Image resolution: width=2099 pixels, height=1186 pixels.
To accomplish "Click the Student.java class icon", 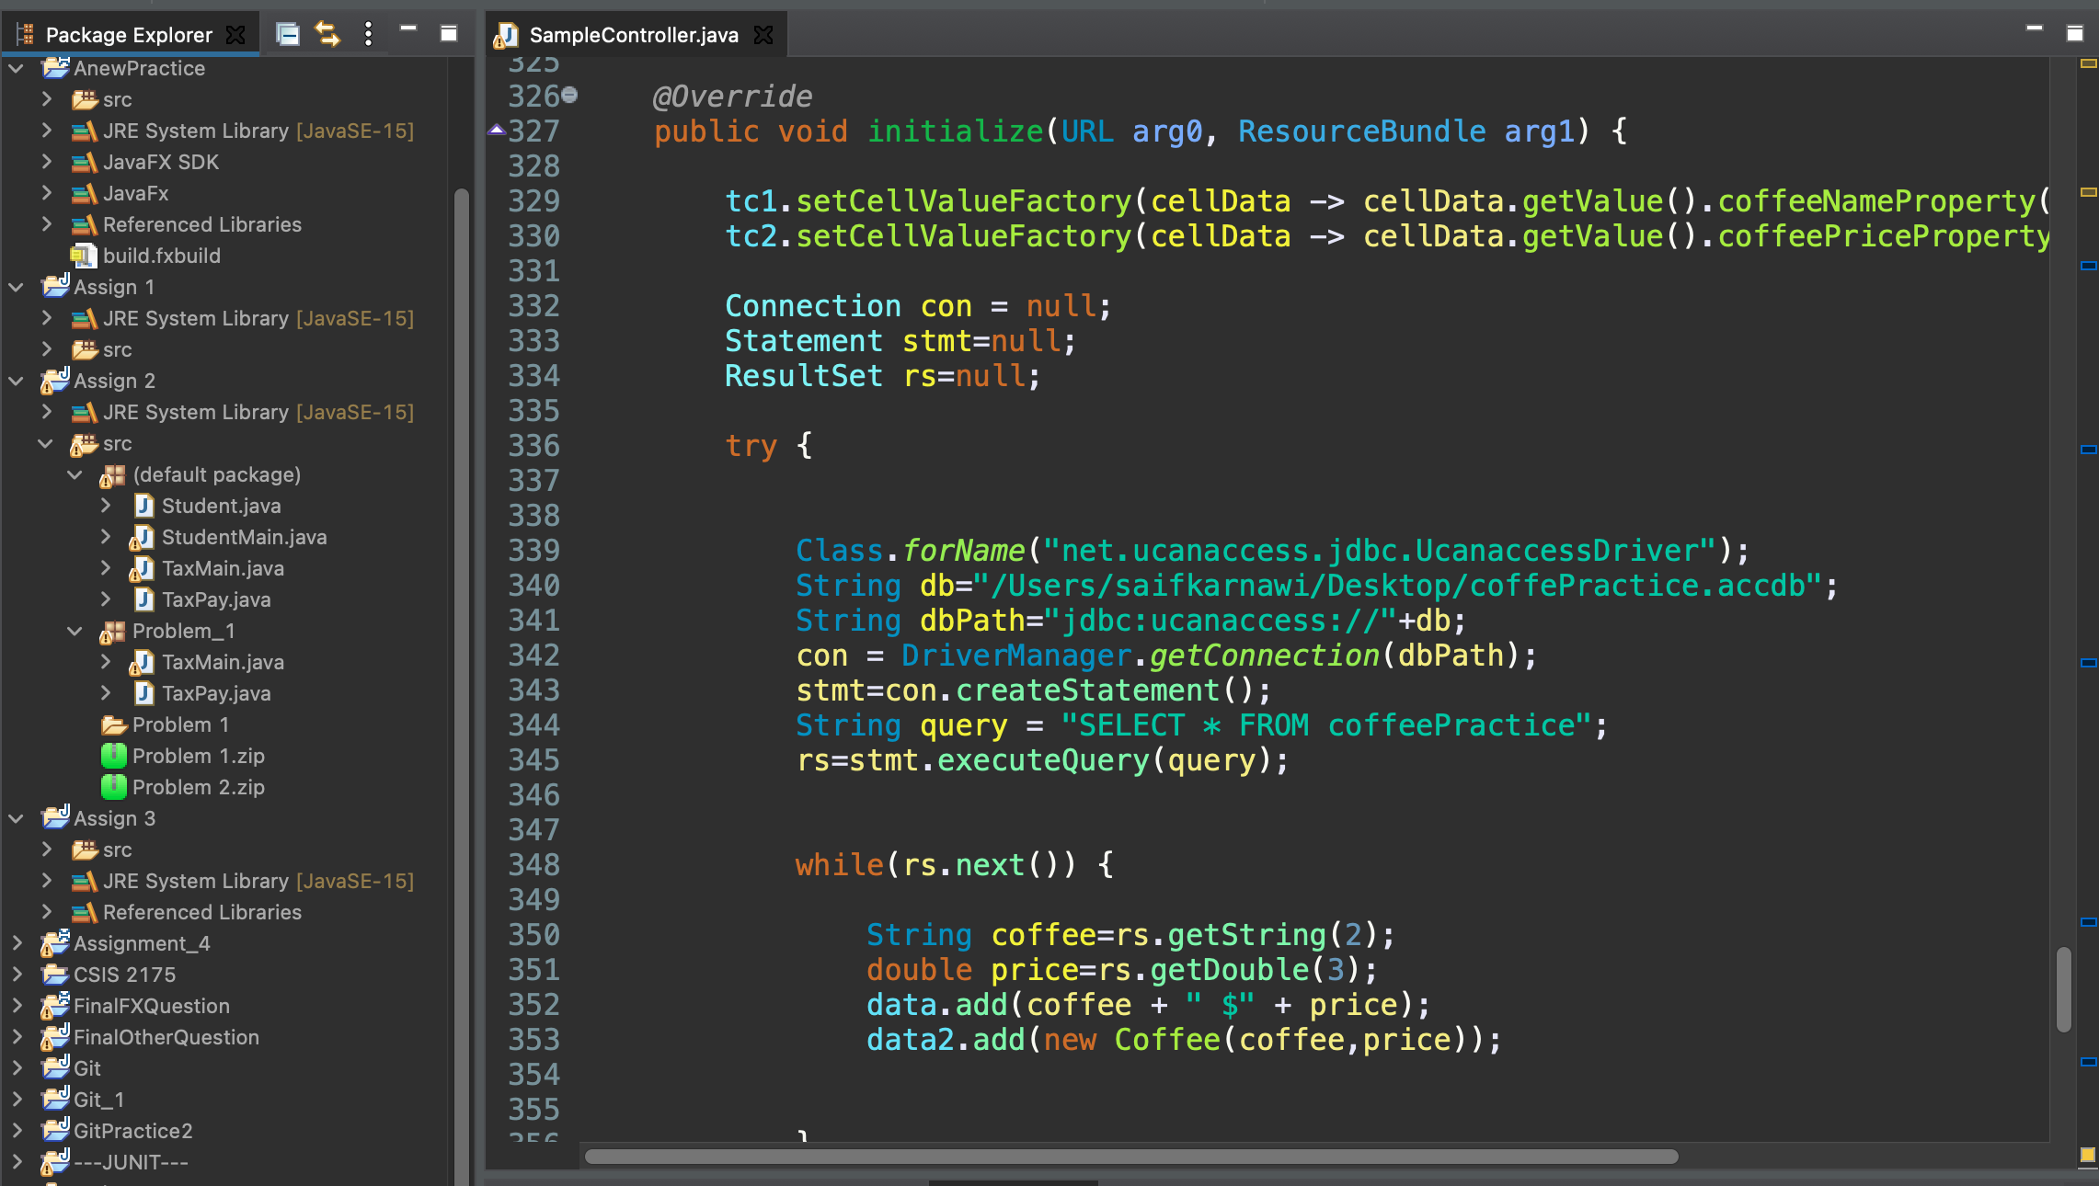I will [x=143, y=506].
